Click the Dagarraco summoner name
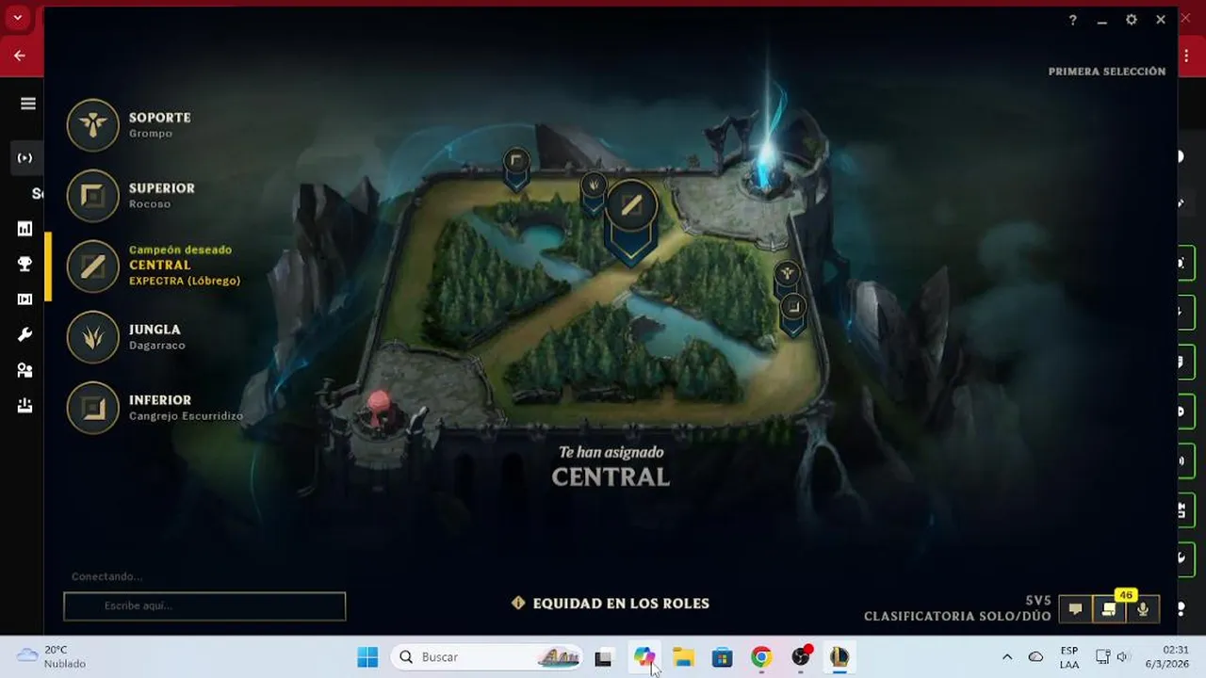 pyautogui.click(x=157, y=346)
